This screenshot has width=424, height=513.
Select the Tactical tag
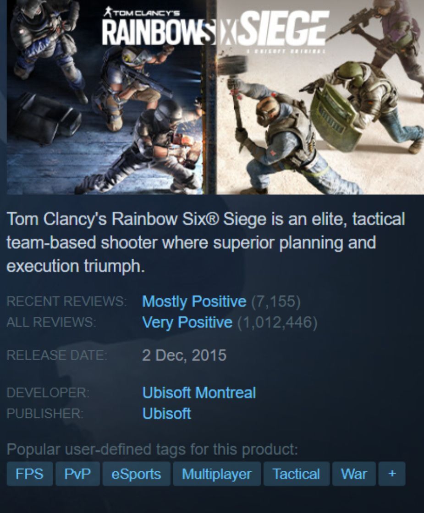tap(296, 474)
